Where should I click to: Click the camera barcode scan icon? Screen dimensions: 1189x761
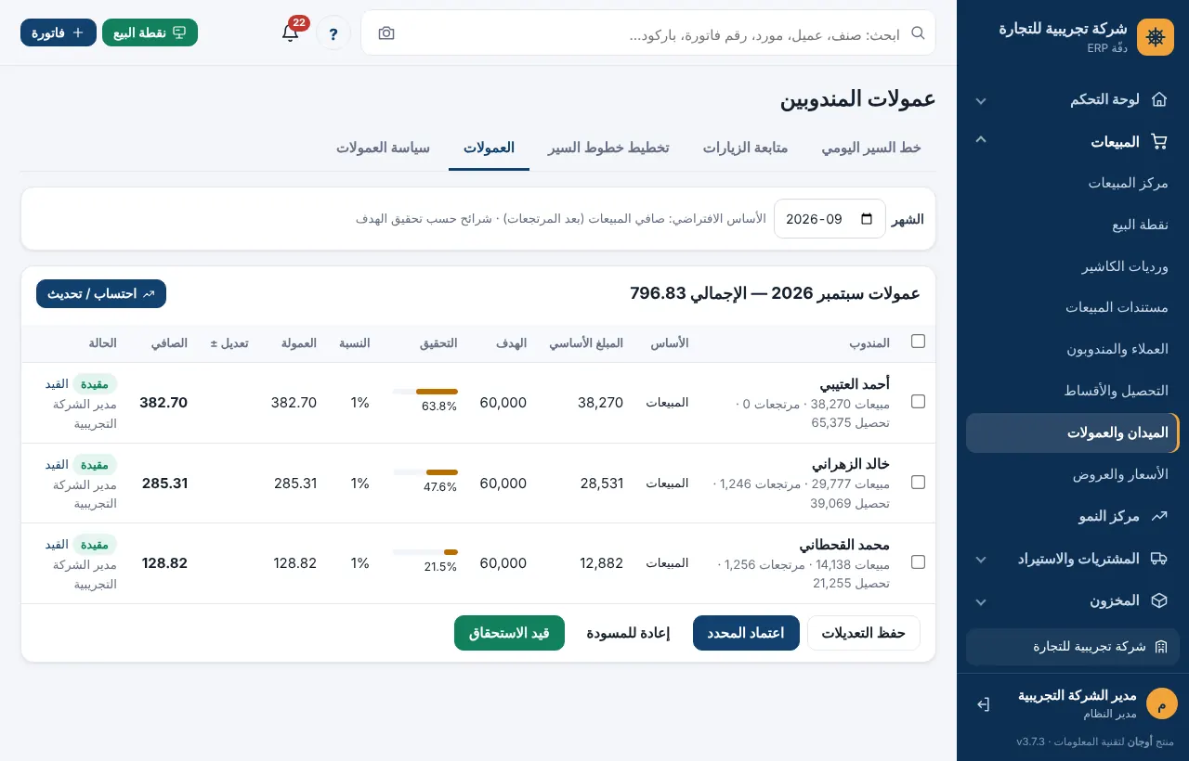tap(386, 33)
